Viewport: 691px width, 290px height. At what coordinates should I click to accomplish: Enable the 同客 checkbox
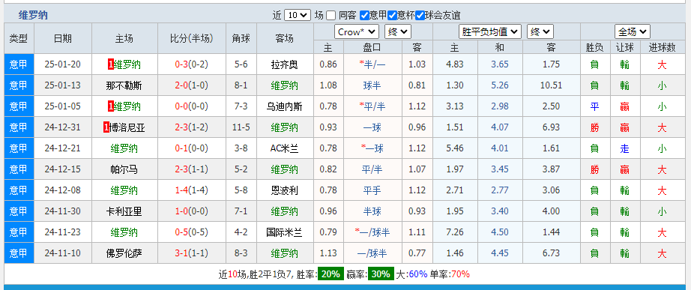(331, 16)
